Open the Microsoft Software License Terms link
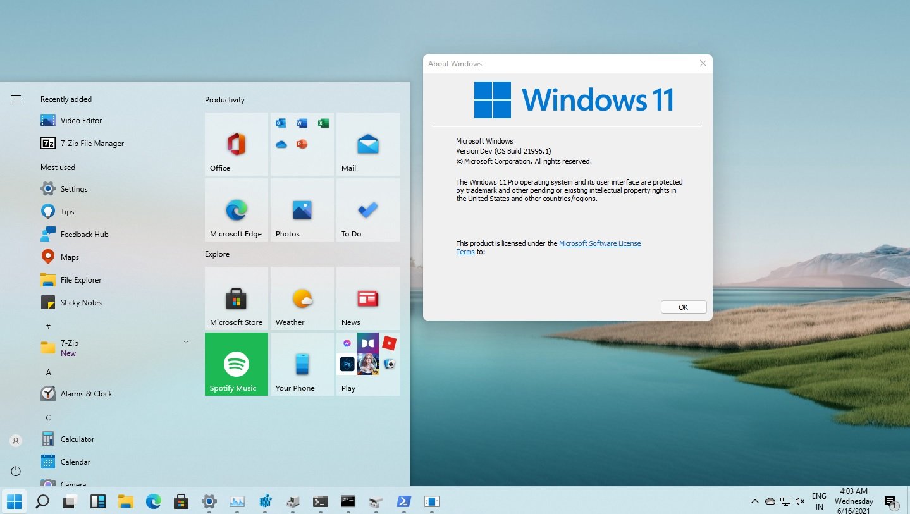Screen dimensions: 910x514 pyautogui.click(x=599, y=243)
